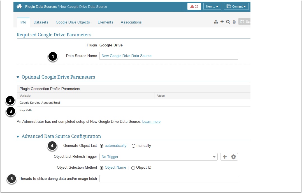
Task: Click the Plugin Data Sources breadcrumb link
Action: [41, 6]
